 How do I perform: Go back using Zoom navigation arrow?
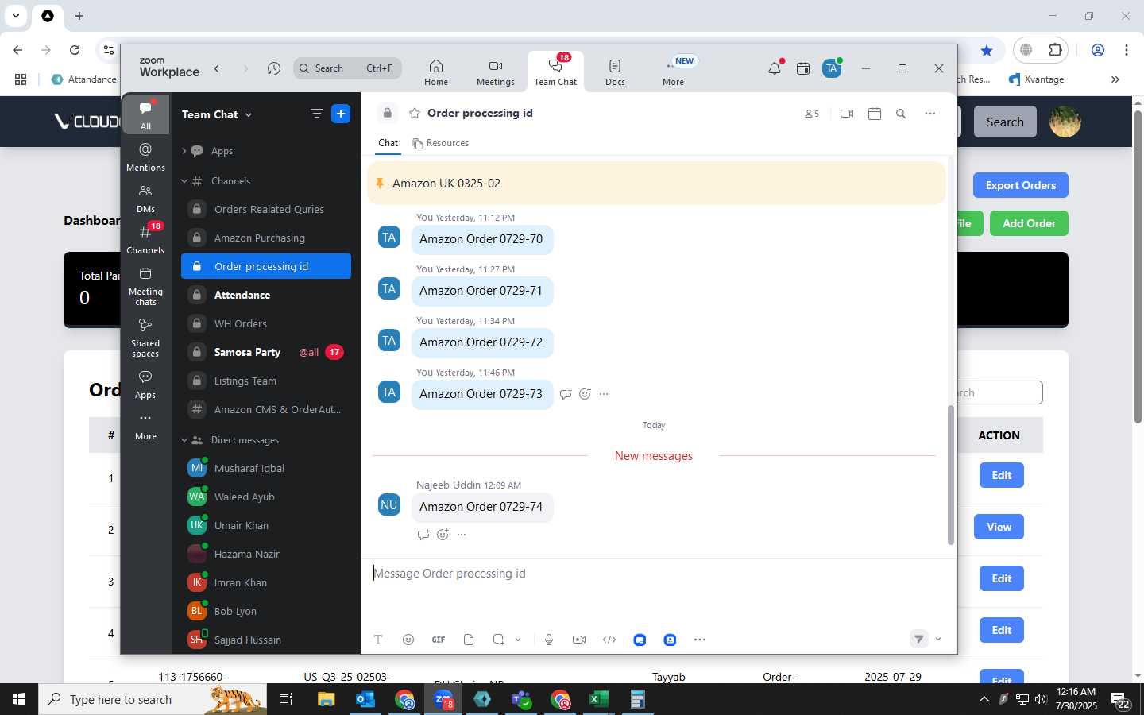[217, 68]
